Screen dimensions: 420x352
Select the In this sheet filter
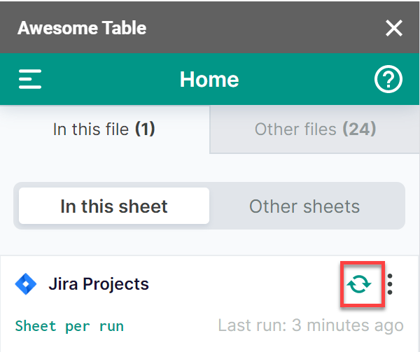[114, 206]
